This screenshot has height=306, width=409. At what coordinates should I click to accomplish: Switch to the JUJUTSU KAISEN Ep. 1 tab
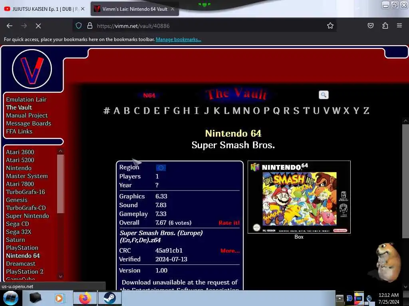[x=44, y=9]
